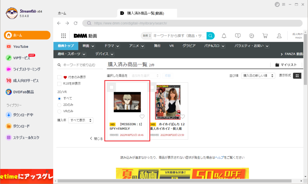Click the StreamFab sloth logo
The height and width of the screenshot is (184, 308).
click(12, 13)
